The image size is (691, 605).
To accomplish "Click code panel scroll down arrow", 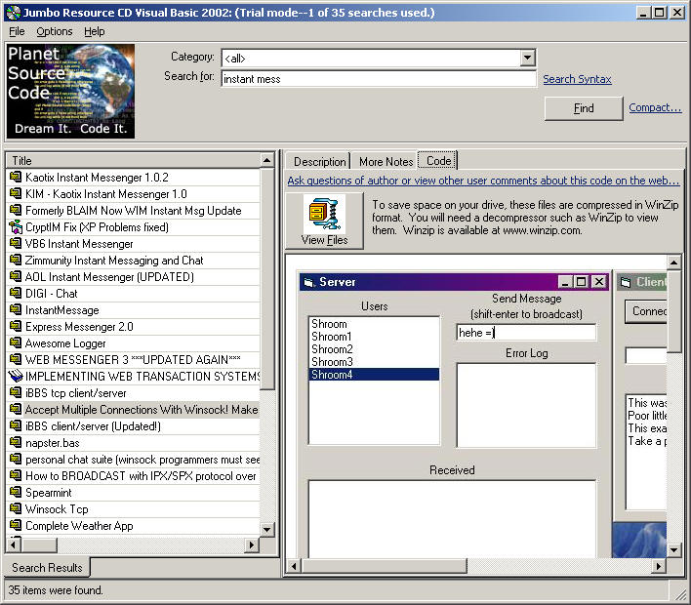I will pos(673,550).
